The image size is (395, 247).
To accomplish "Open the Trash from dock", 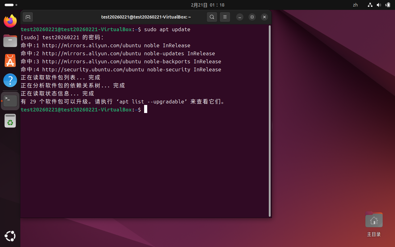I will pos(10,121).
